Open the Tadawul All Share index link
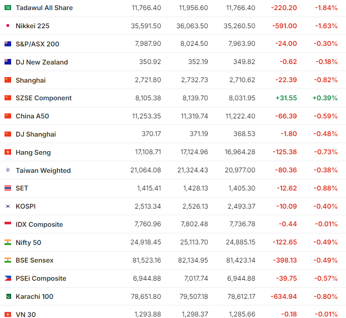 pyautogui.click(x=44, y=8)
